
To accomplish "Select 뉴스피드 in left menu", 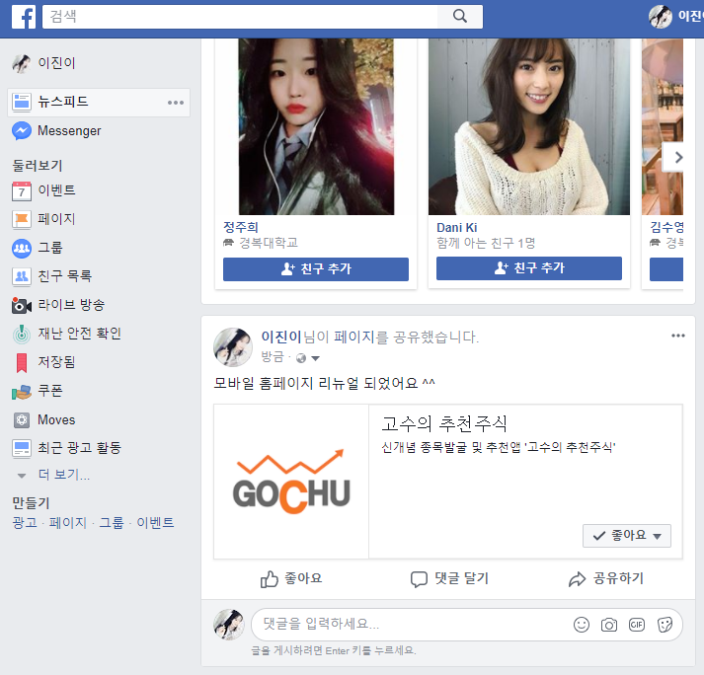I will 63,102.
